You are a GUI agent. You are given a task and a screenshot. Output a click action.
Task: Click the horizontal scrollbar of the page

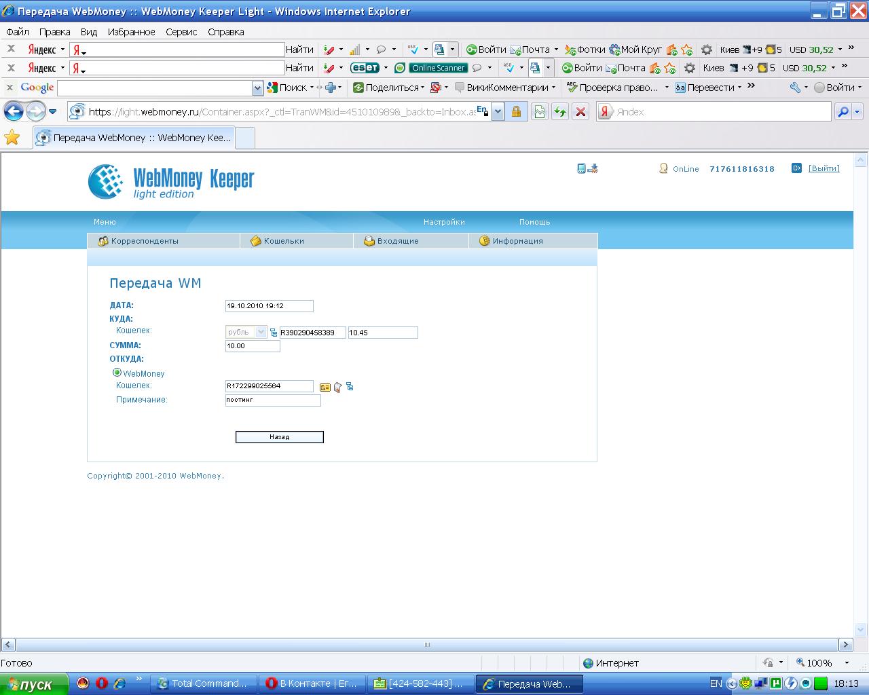427,645
